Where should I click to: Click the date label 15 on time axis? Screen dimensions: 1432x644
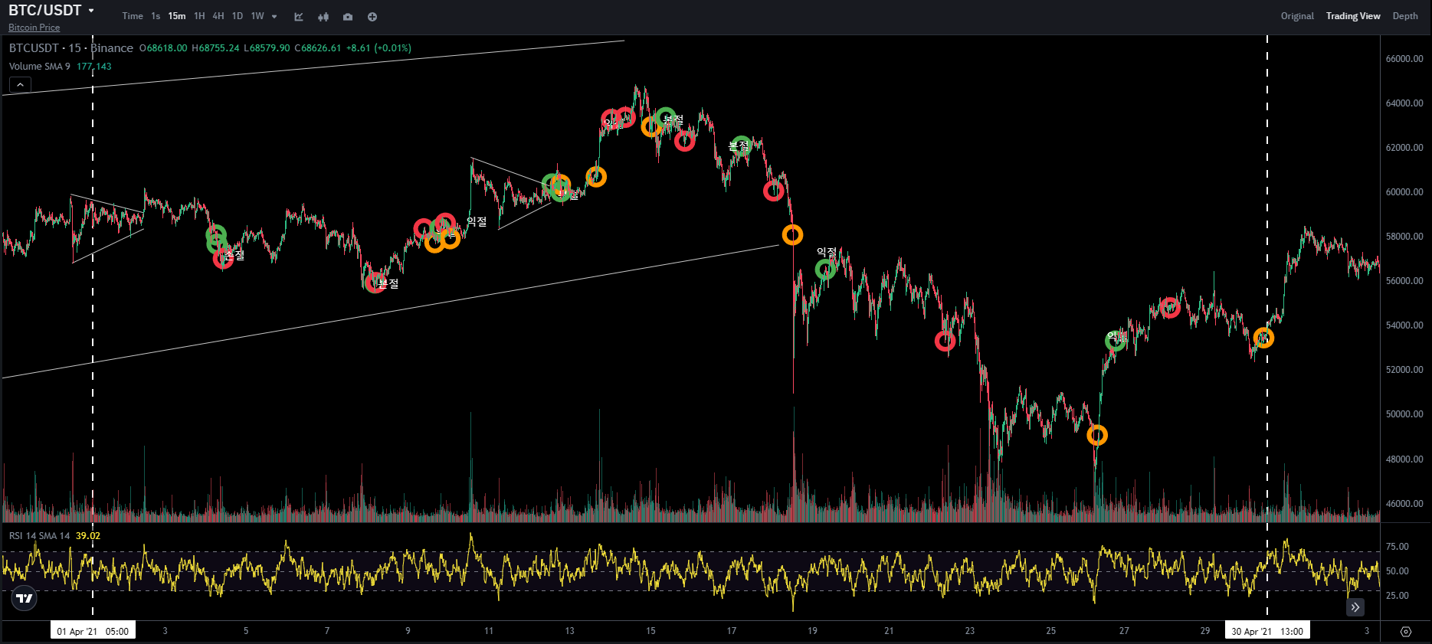click(x=650, y=631)
